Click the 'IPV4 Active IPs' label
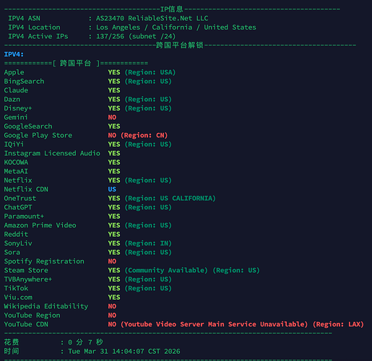 click(x=38, y=36)
